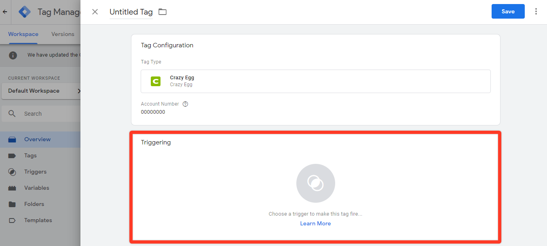The height and width of the screenshot is (246, 547).
Task: Click the Folders icon in sidebar
Action: 12,204
